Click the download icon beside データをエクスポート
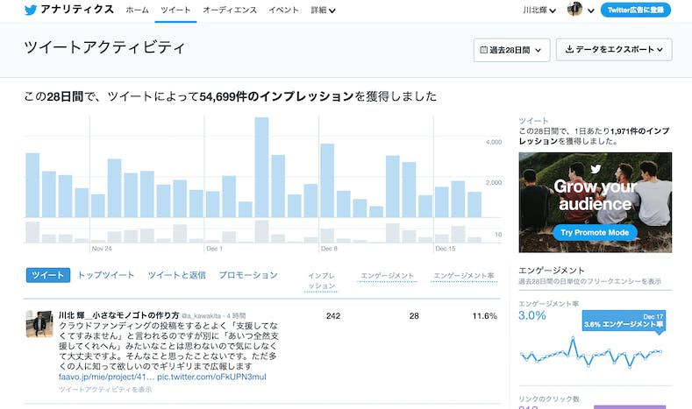The image size is (692, 409). [x=569, y=50]
